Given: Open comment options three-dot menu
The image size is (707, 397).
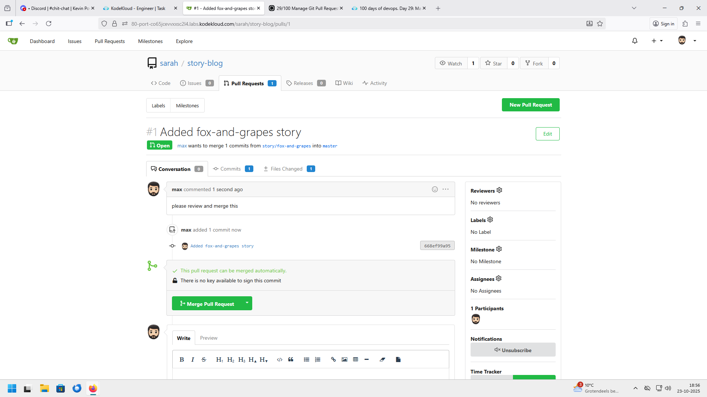Looking at the screenshot, I should tap(446, 189).
